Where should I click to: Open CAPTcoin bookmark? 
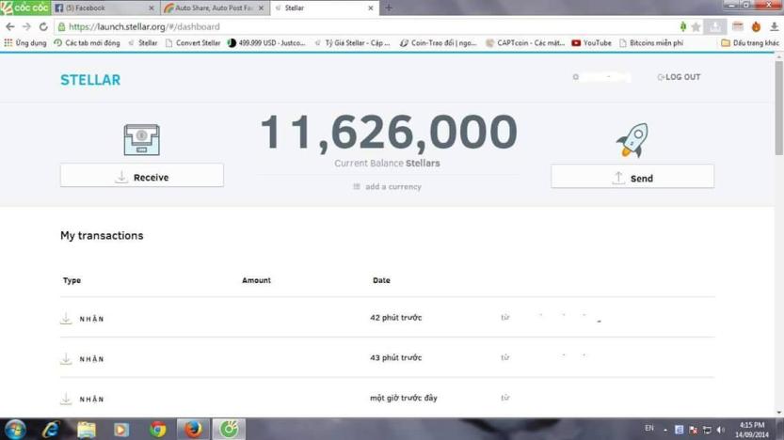525,43
